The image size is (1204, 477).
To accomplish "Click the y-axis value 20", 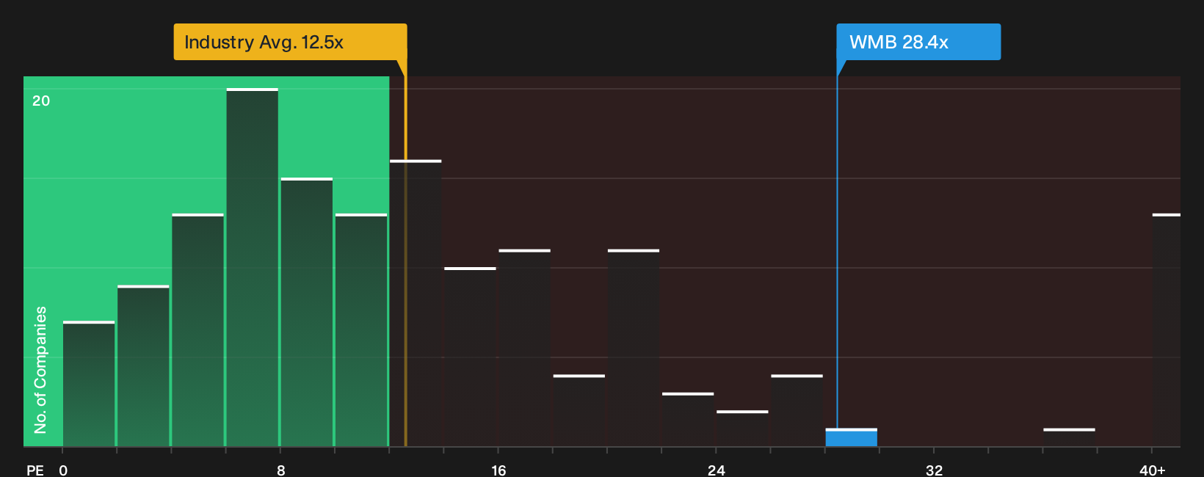I will click(41, 101).
